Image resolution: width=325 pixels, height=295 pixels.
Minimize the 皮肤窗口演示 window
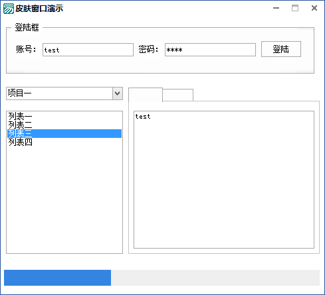276,8
